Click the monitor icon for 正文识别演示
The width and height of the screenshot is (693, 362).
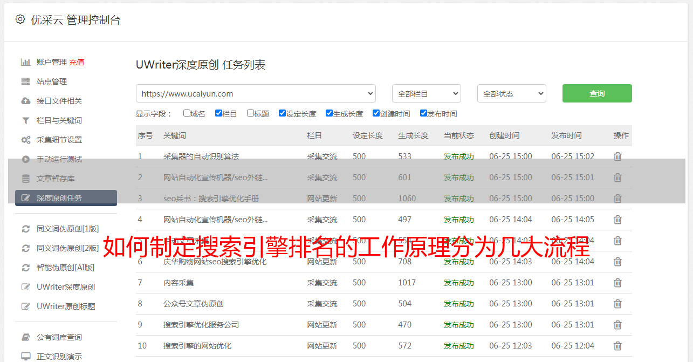point(25,357)
